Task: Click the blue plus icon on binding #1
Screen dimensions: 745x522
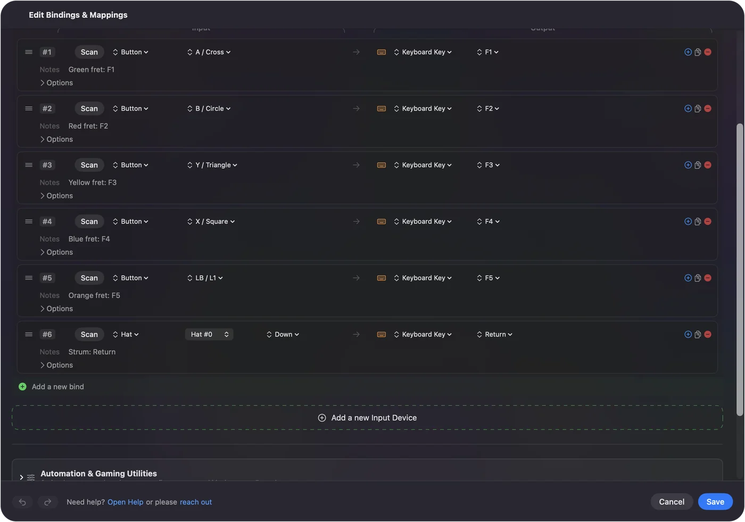Action: [688, 52]
